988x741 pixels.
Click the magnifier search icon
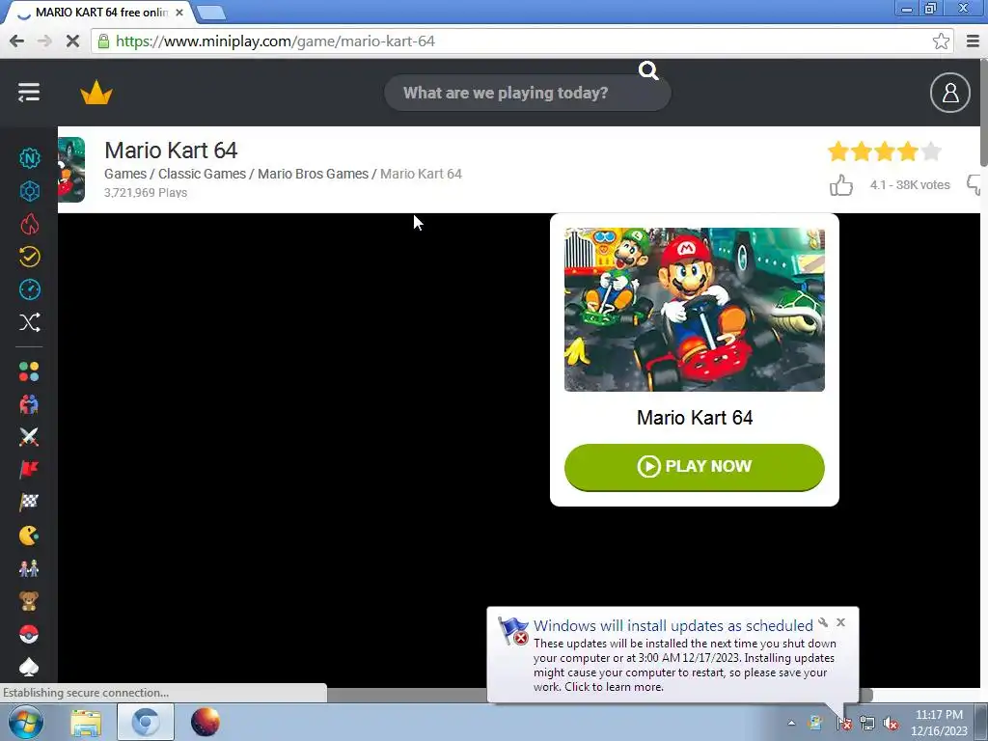(648, 70)
